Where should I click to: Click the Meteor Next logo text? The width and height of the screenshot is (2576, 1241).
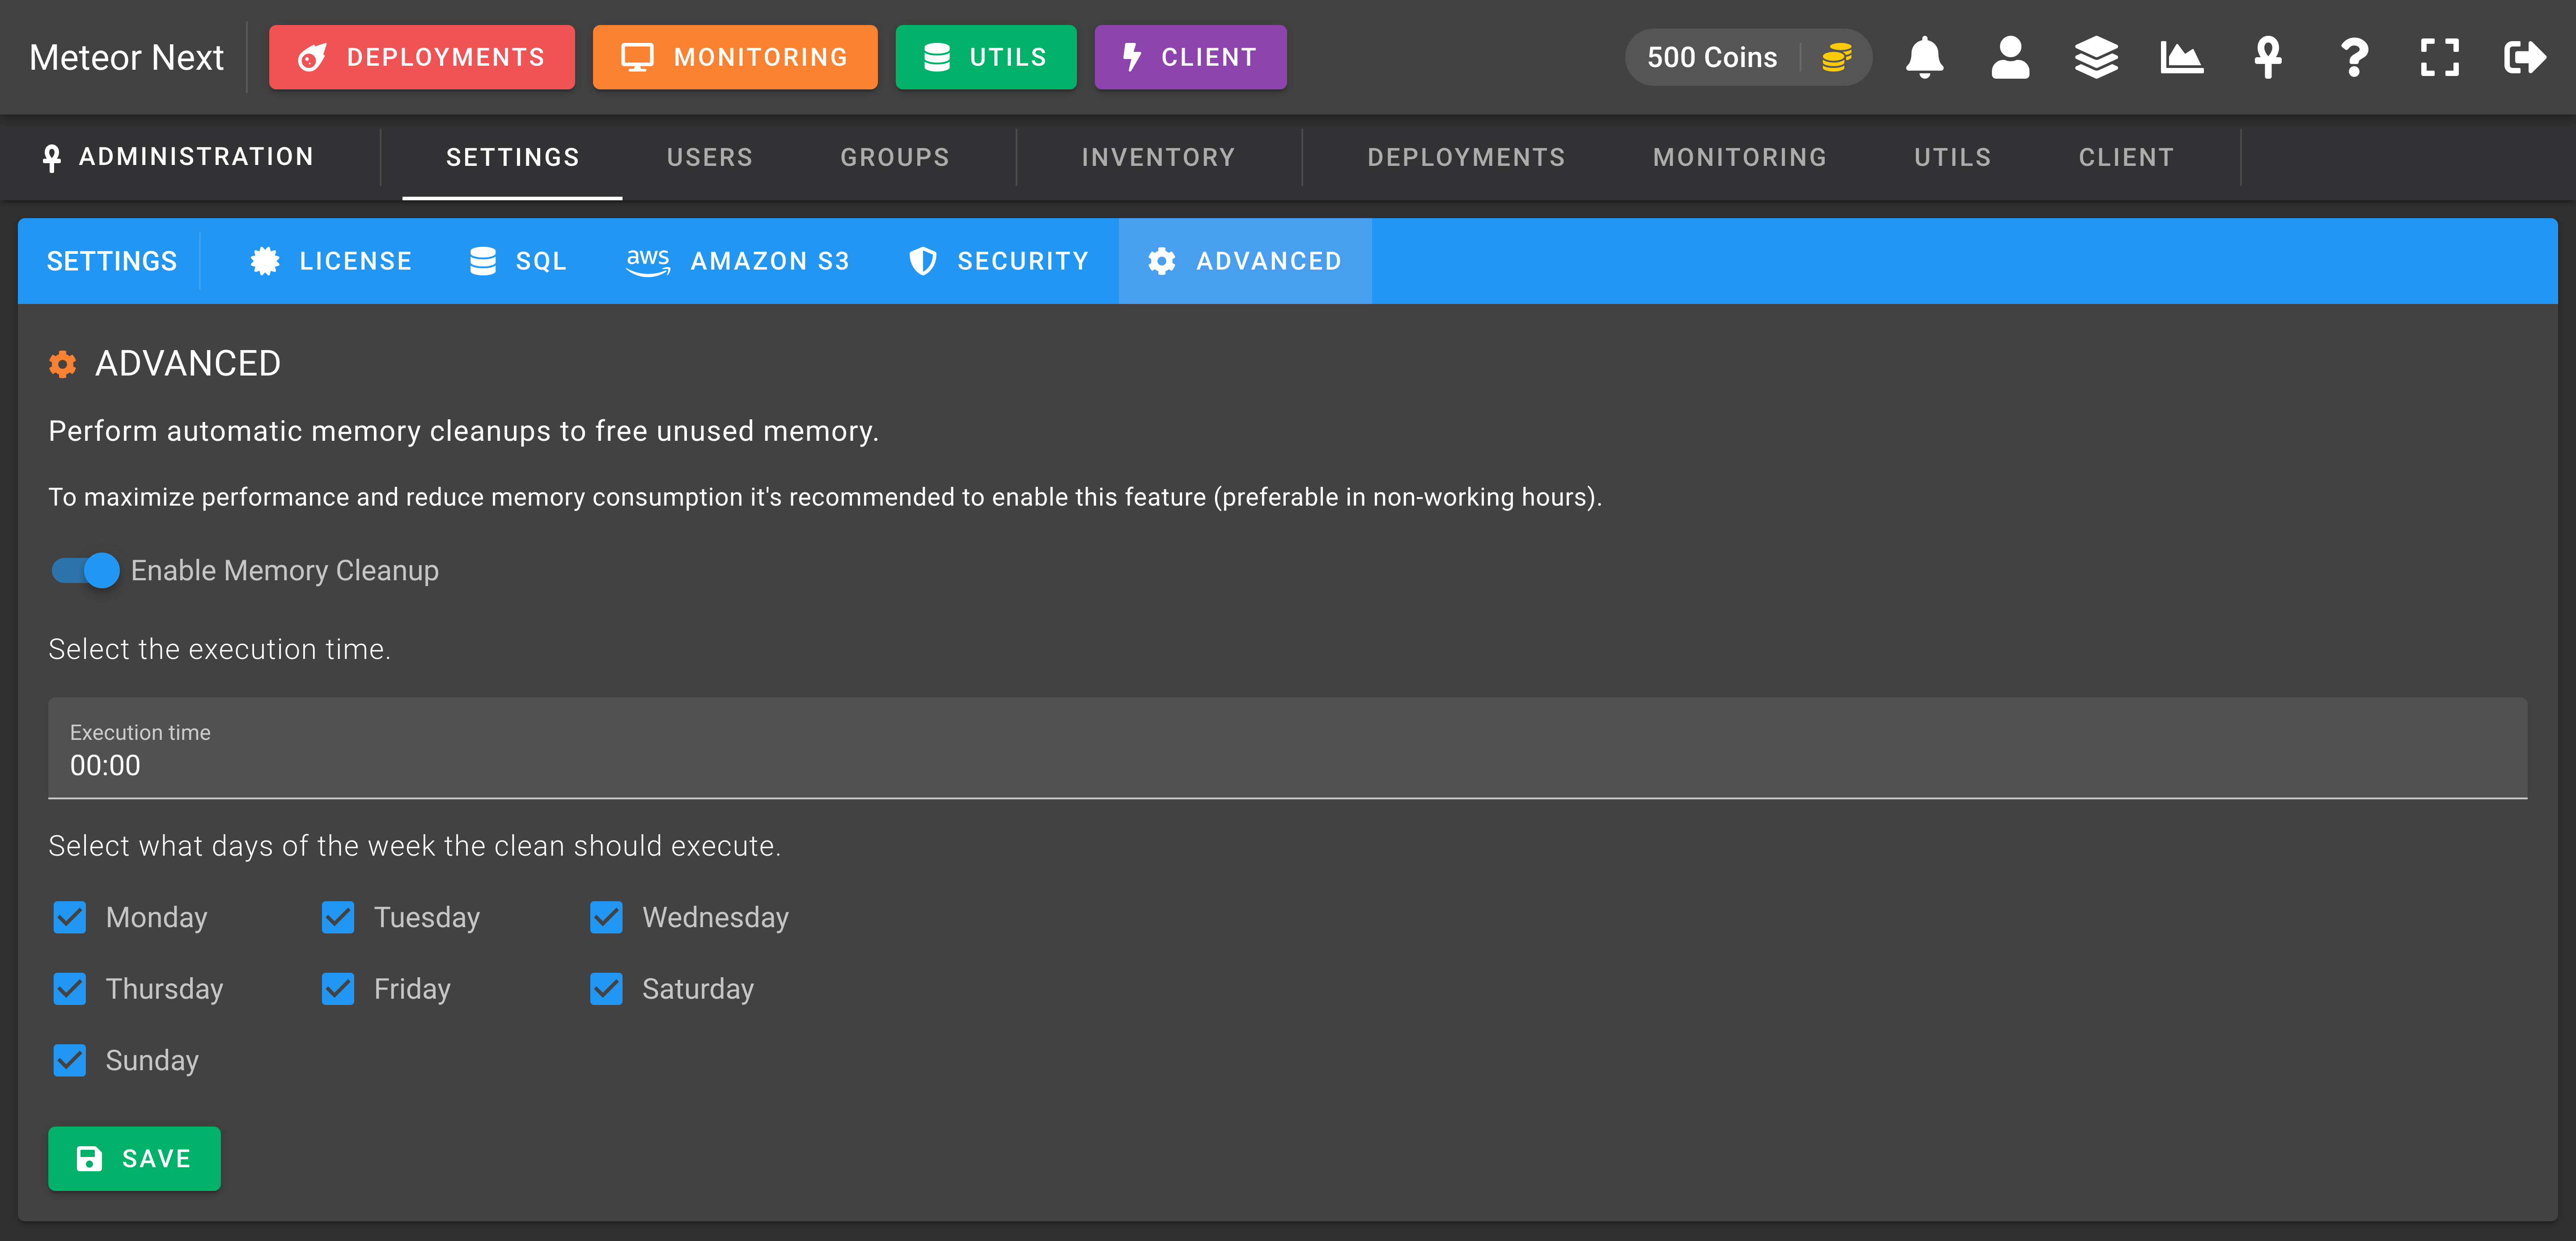[x=126, y=57]
